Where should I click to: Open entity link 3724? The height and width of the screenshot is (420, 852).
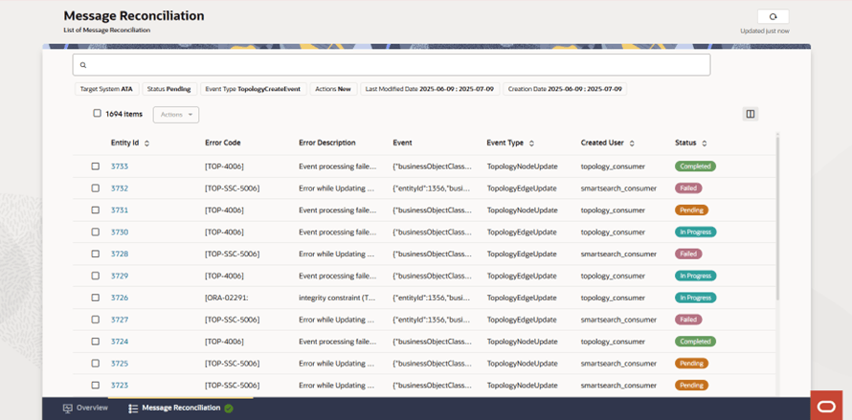click(x=120, y=342)
